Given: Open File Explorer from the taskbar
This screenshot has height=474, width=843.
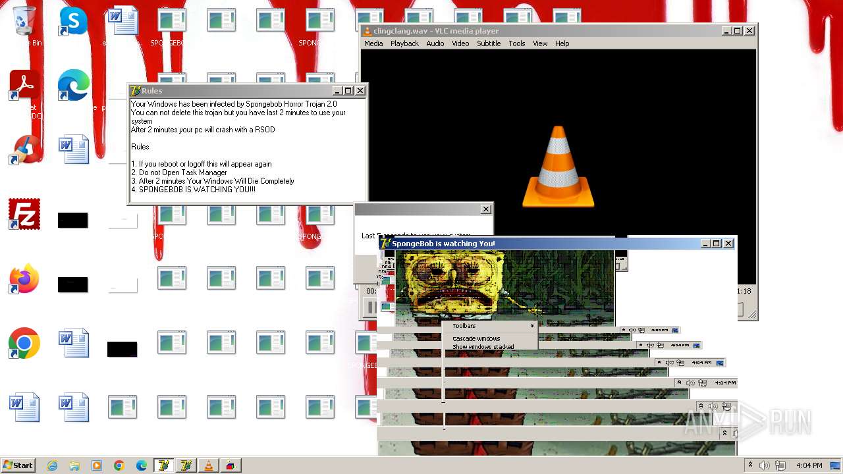Looking at the screenshot, I should tap(74, 465).
